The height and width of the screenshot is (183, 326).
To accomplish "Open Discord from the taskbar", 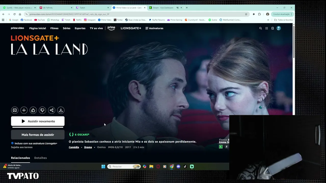I will coord(178,166).
